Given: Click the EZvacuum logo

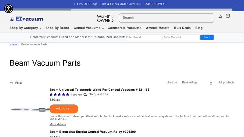Looking at the screenshot, I should pos(27,19).
